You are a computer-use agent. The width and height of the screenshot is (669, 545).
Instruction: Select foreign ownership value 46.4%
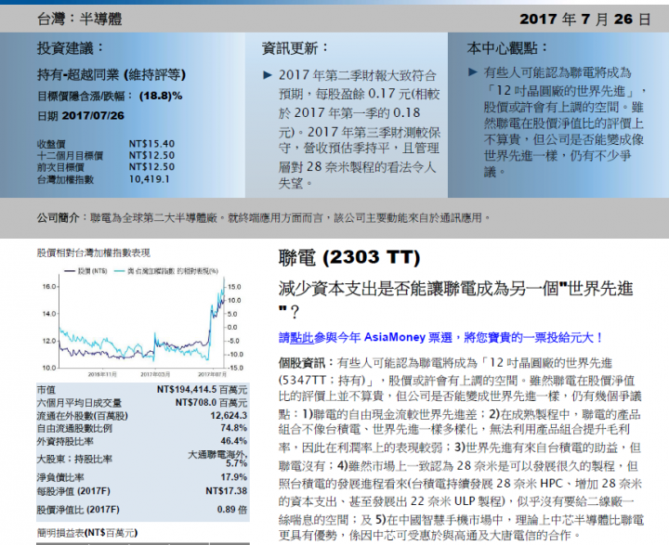click(234, 441)
